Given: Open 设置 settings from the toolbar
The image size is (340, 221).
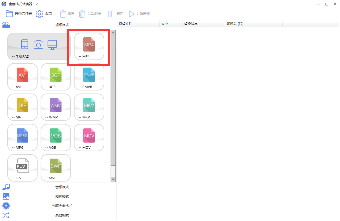Looking at the screenshot, I should click(44, 14).
